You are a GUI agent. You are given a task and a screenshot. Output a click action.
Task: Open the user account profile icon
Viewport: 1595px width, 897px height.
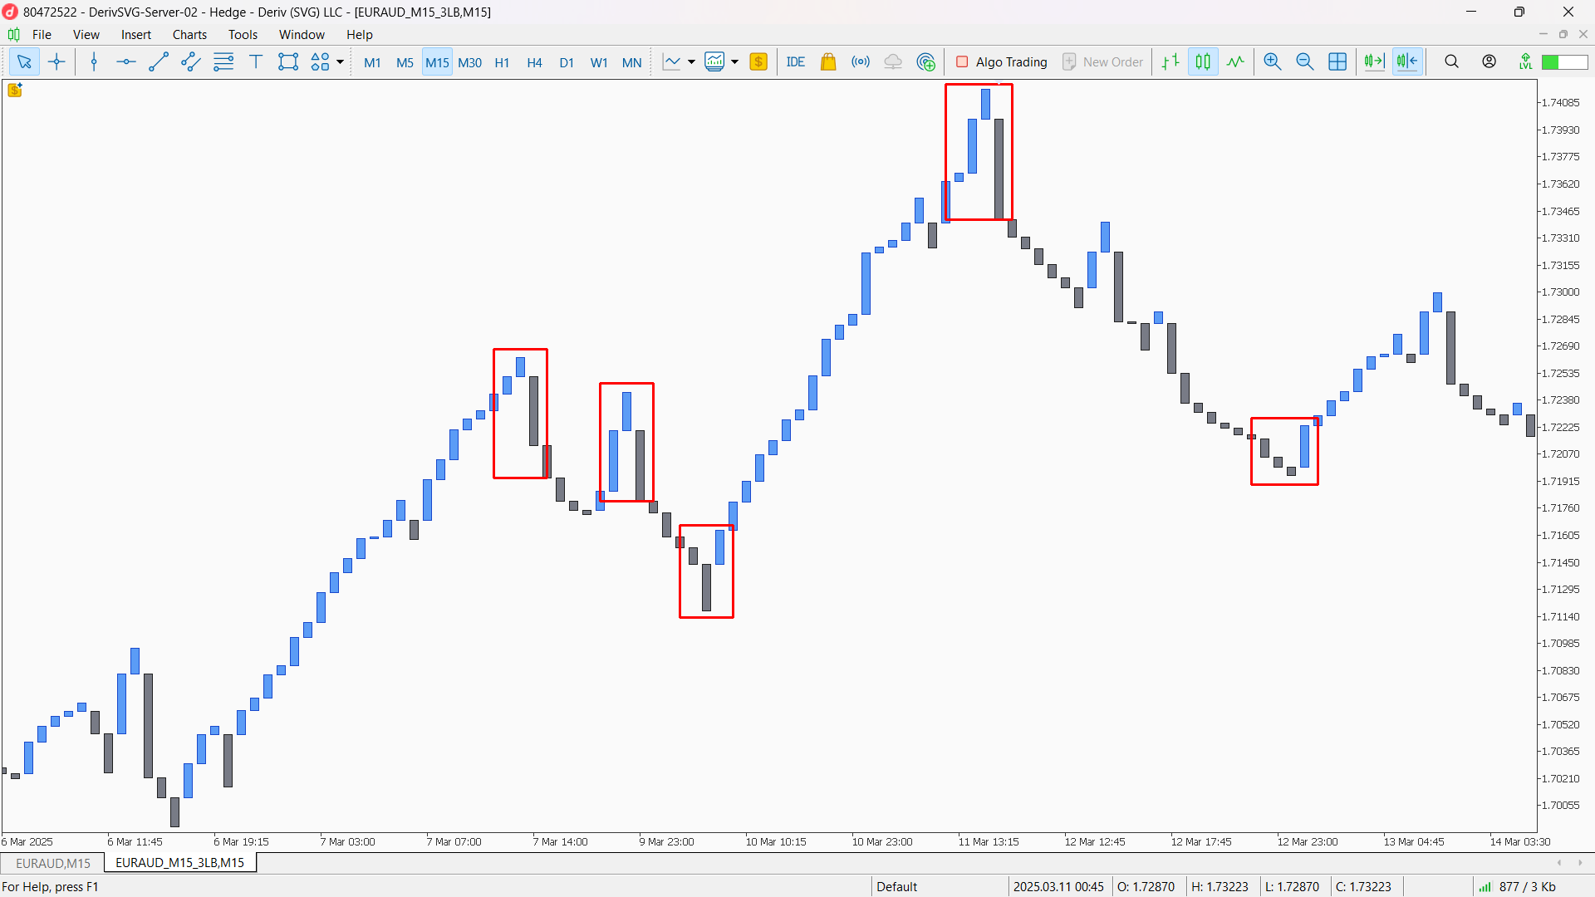coord(1489,62)
